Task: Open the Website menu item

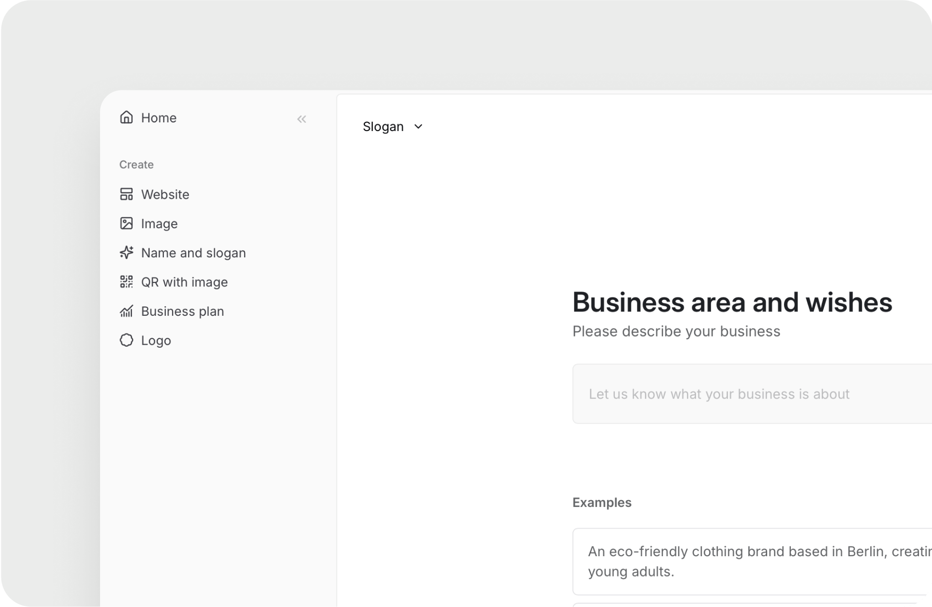Action: (x=165, y=194)
